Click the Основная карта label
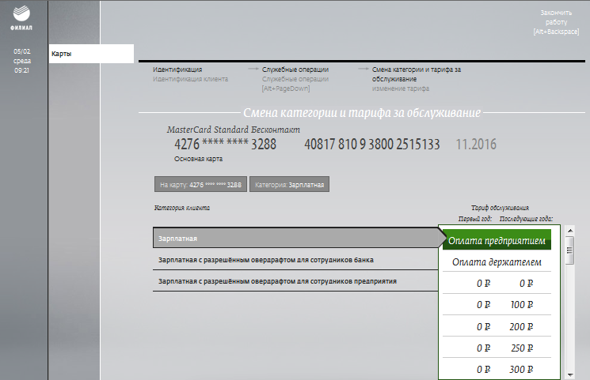 click(198, 159)
